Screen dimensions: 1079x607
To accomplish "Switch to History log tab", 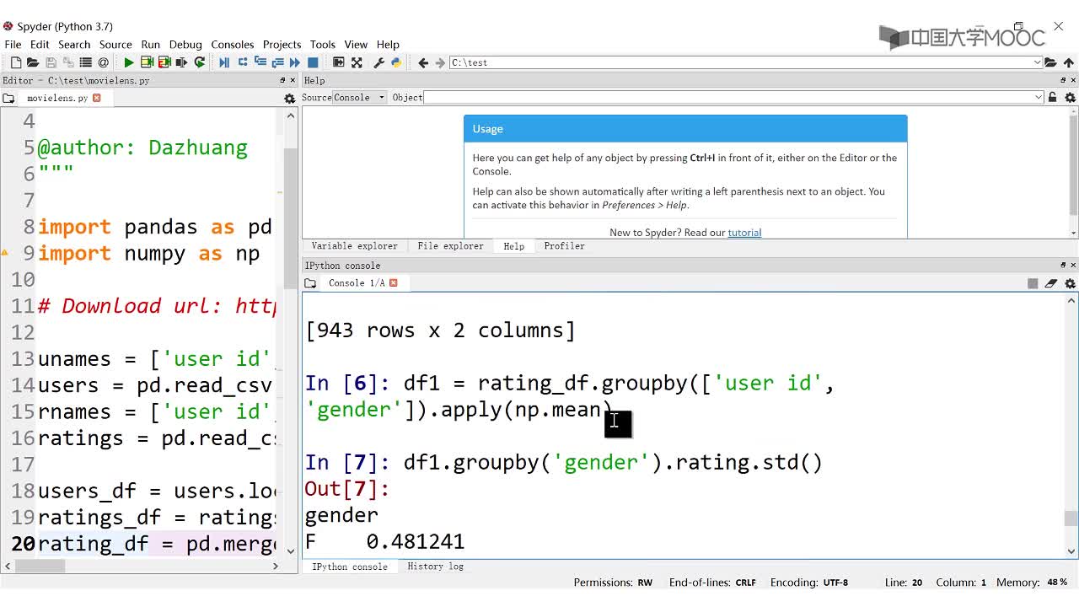I will pos(435,567).
